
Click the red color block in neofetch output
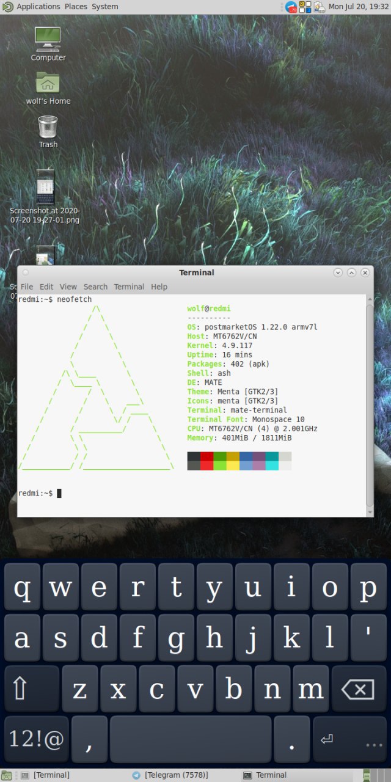[x=207, y=456]
